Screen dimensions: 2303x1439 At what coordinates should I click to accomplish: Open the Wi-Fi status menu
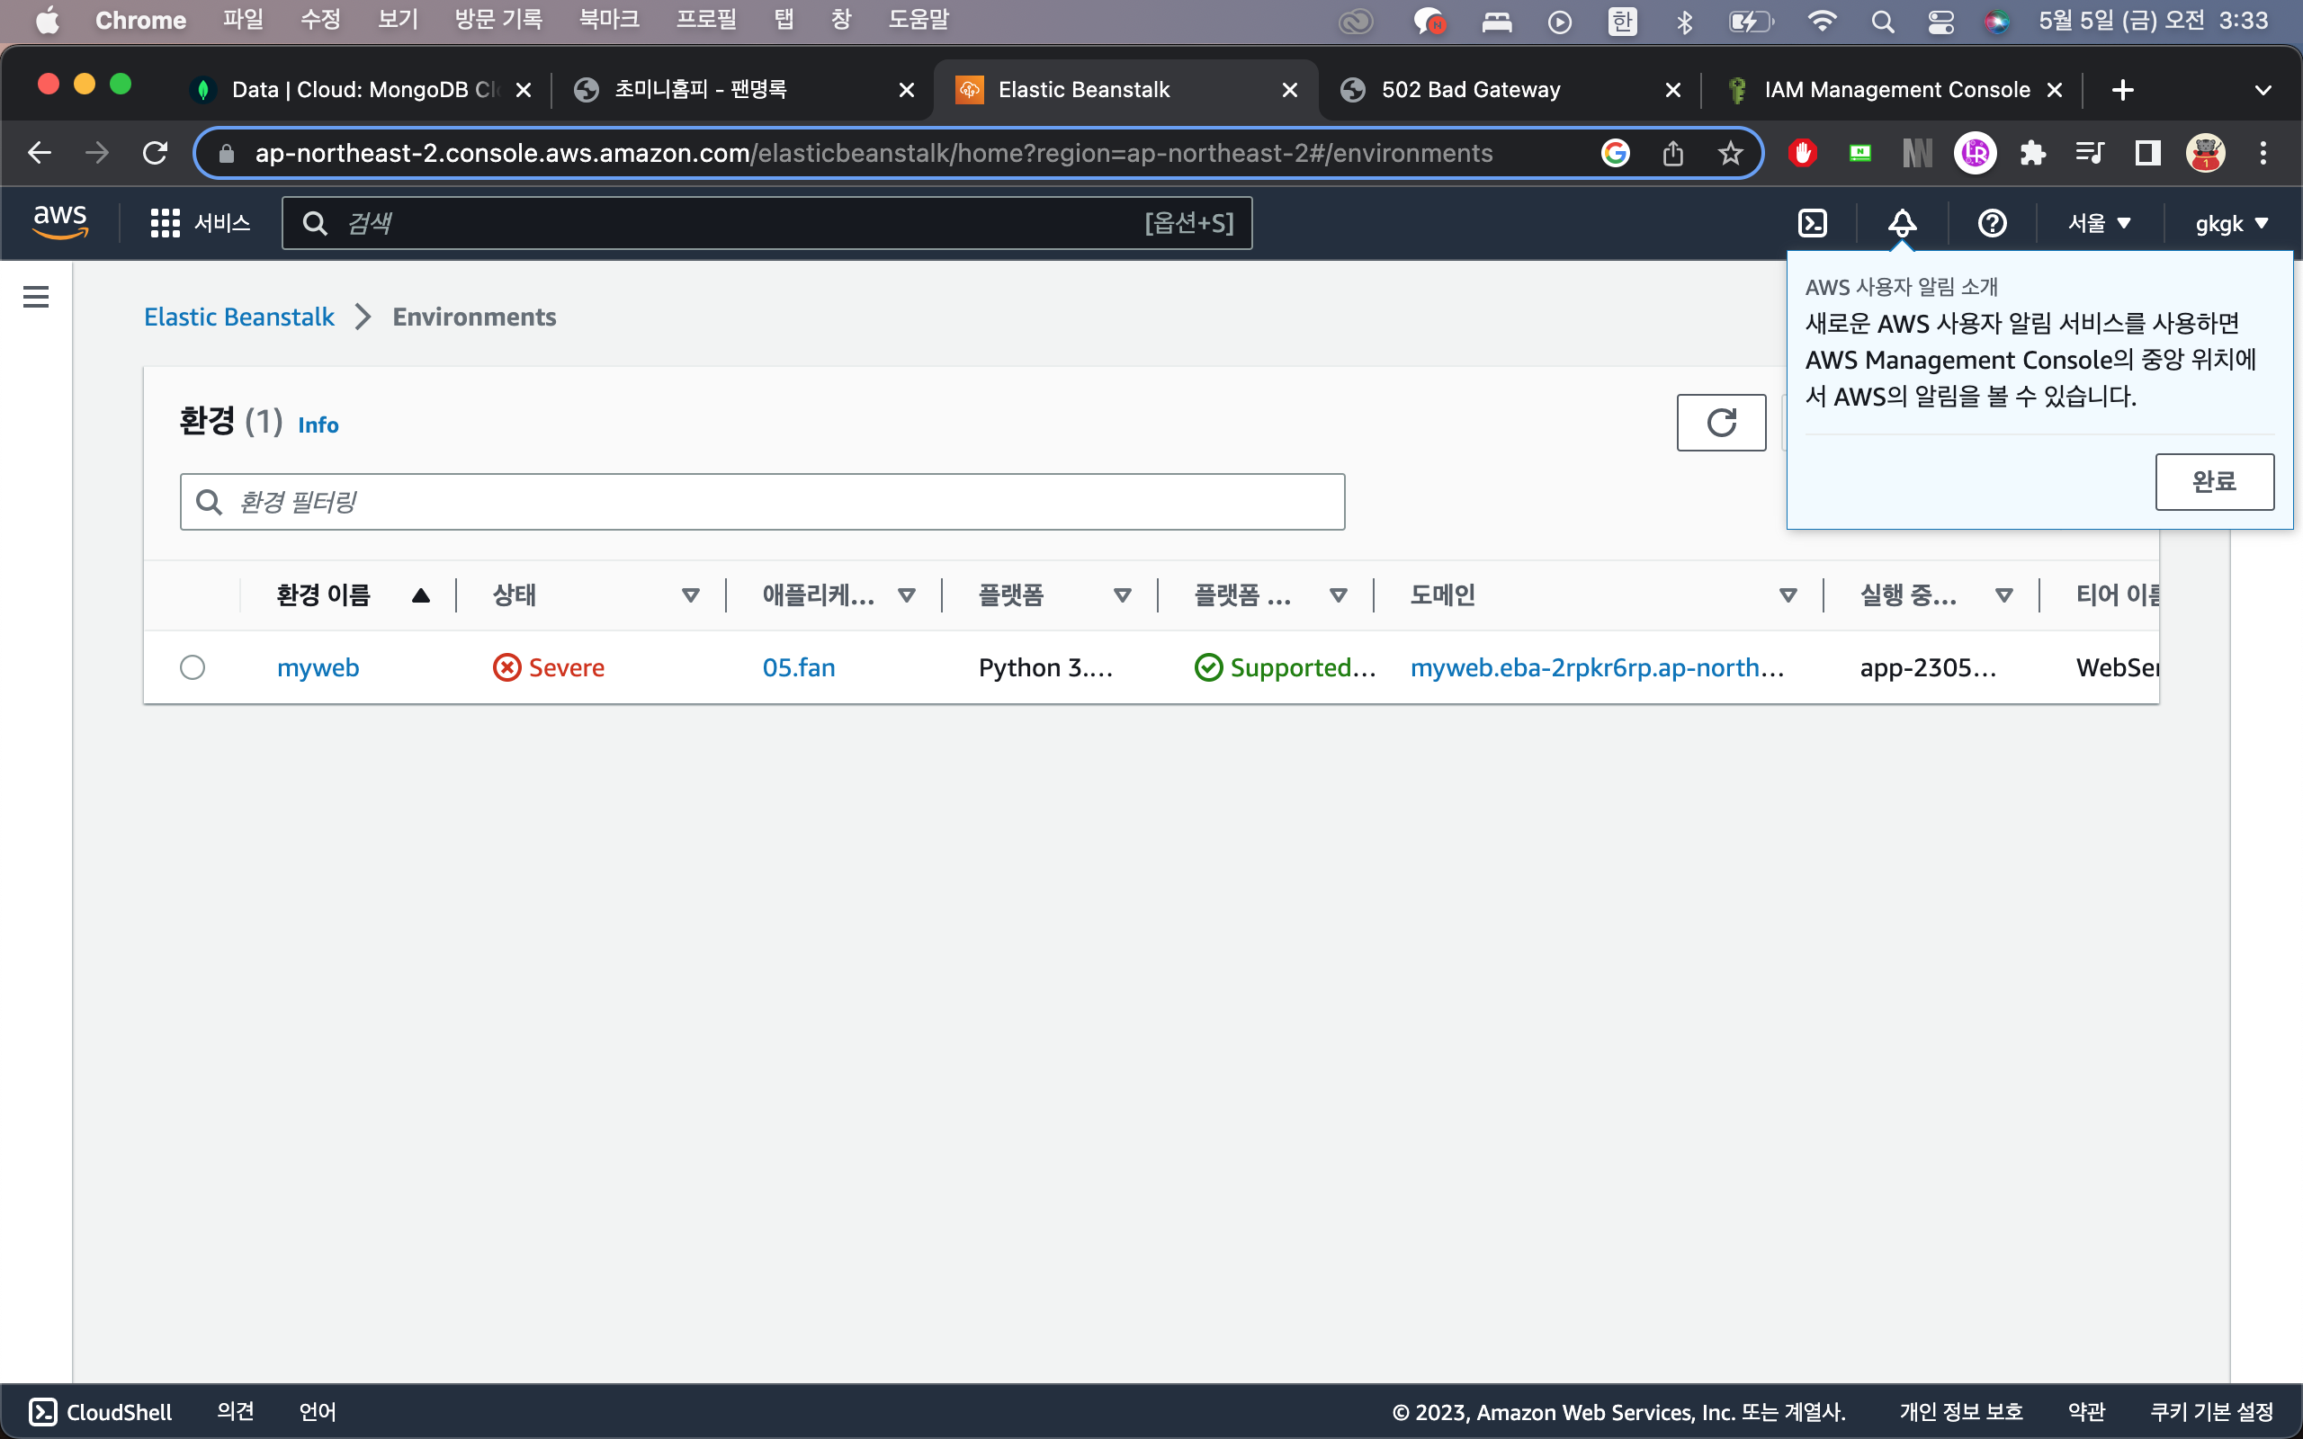coord(1822,21)
